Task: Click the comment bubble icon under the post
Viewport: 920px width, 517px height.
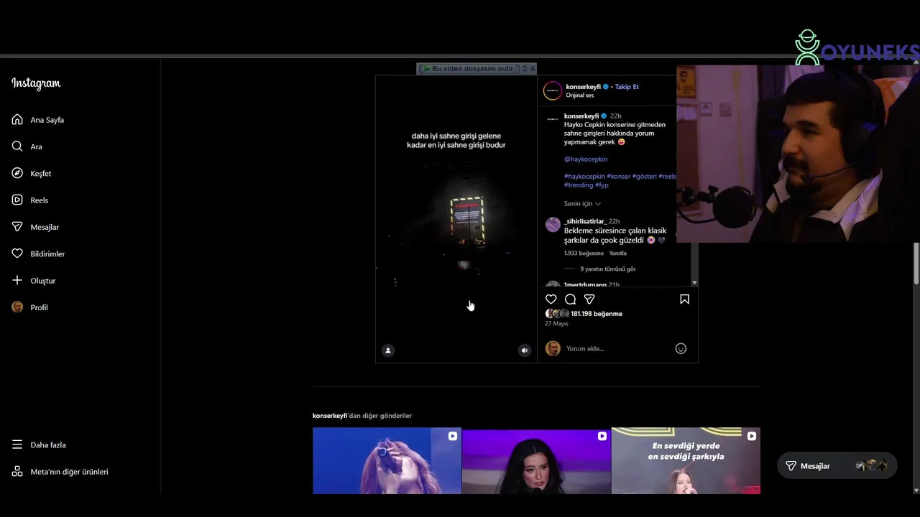Action: (570, 299)
